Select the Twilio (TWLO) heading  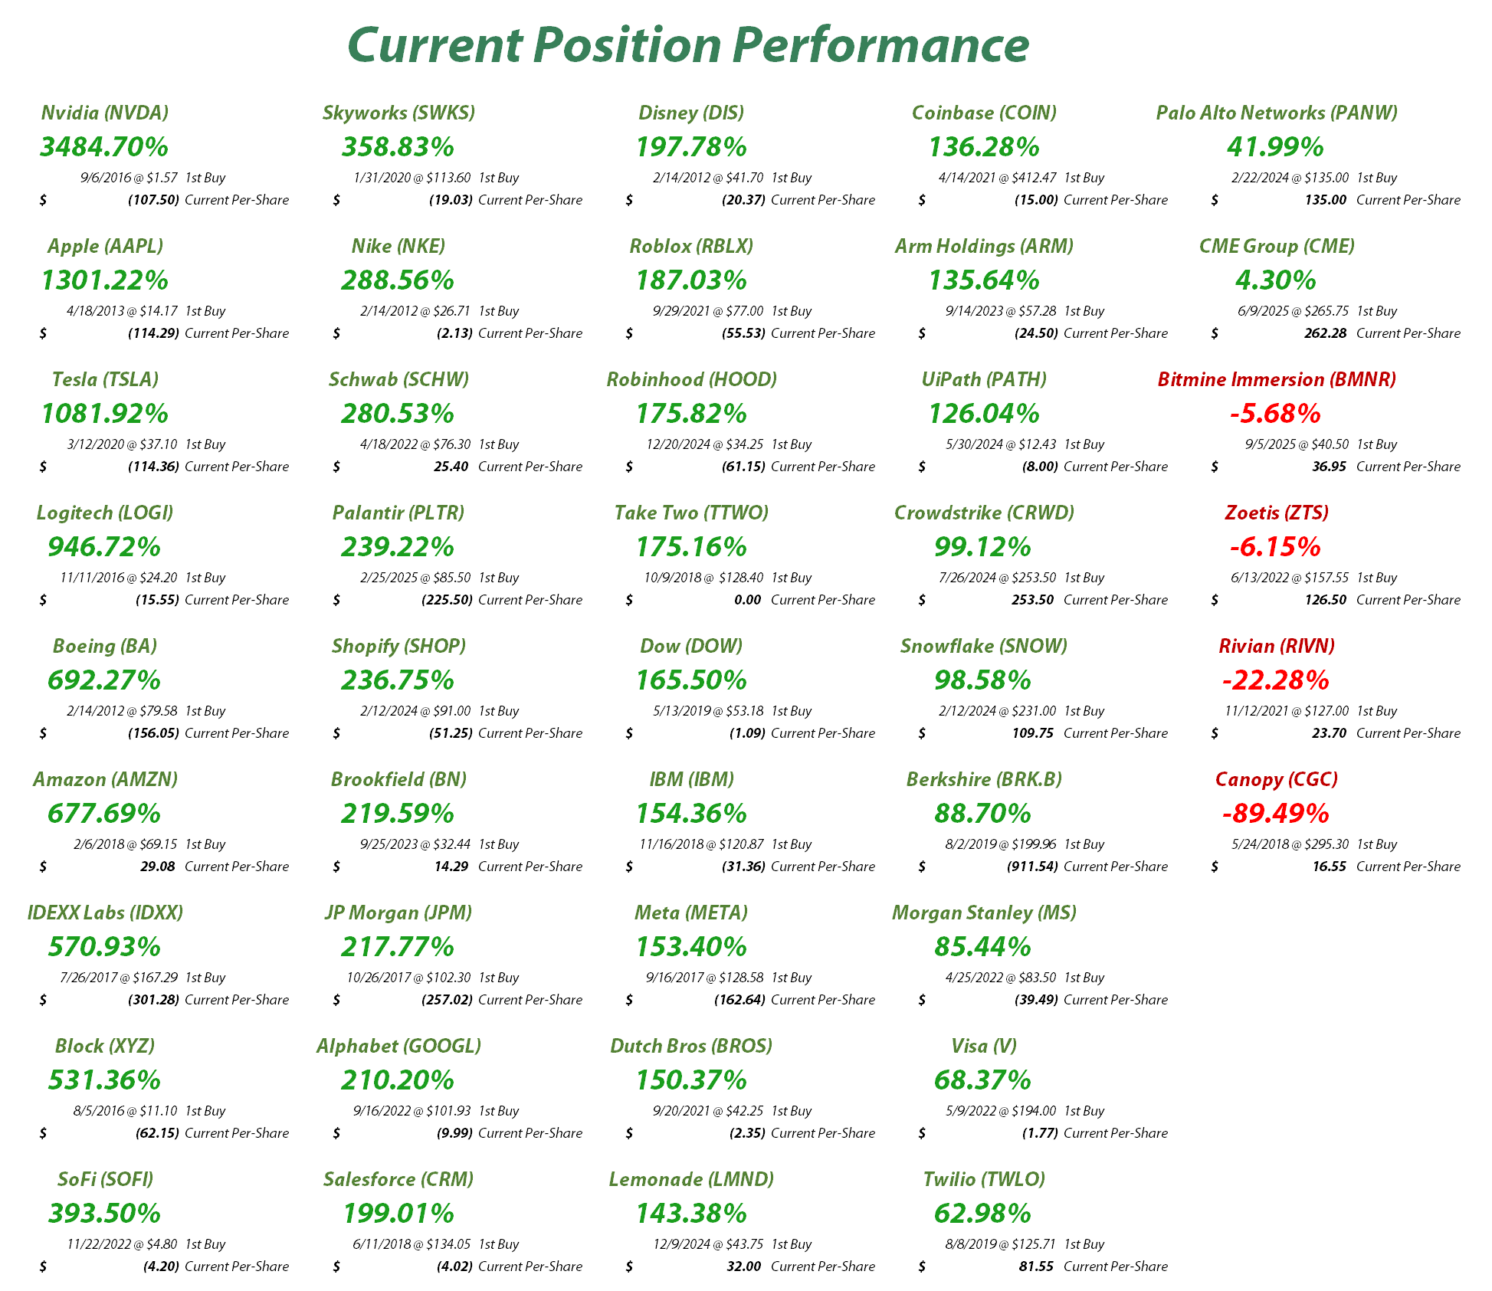984,1179
